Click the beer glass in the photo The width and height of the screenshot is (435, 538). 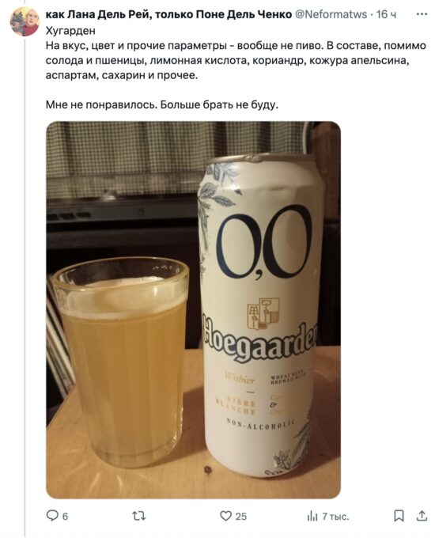(119, 362)
